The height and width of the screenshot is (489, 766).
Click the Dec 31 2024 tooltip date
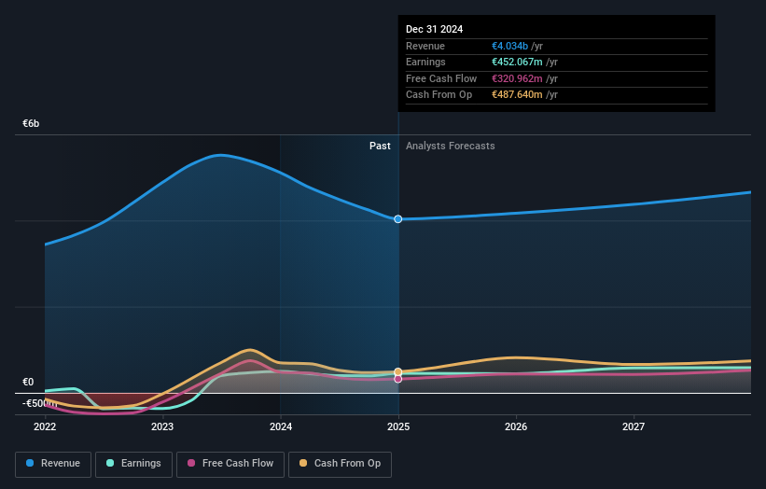[434, 29]
